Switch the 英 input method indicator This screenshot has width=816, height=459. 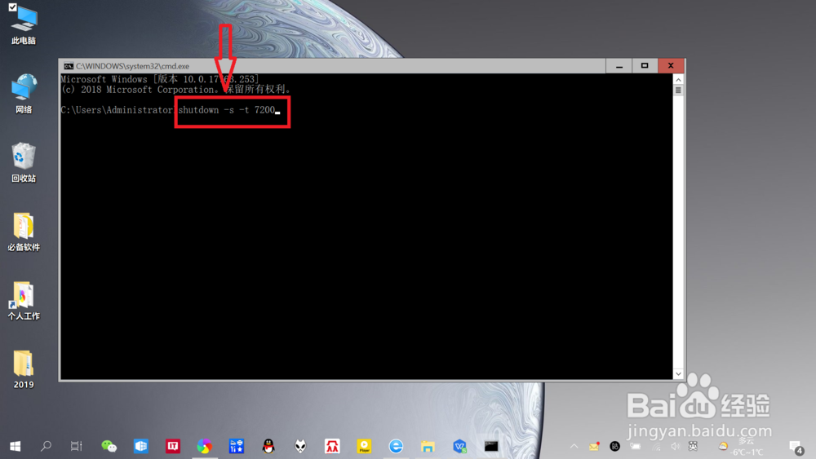tap(693, 446)
